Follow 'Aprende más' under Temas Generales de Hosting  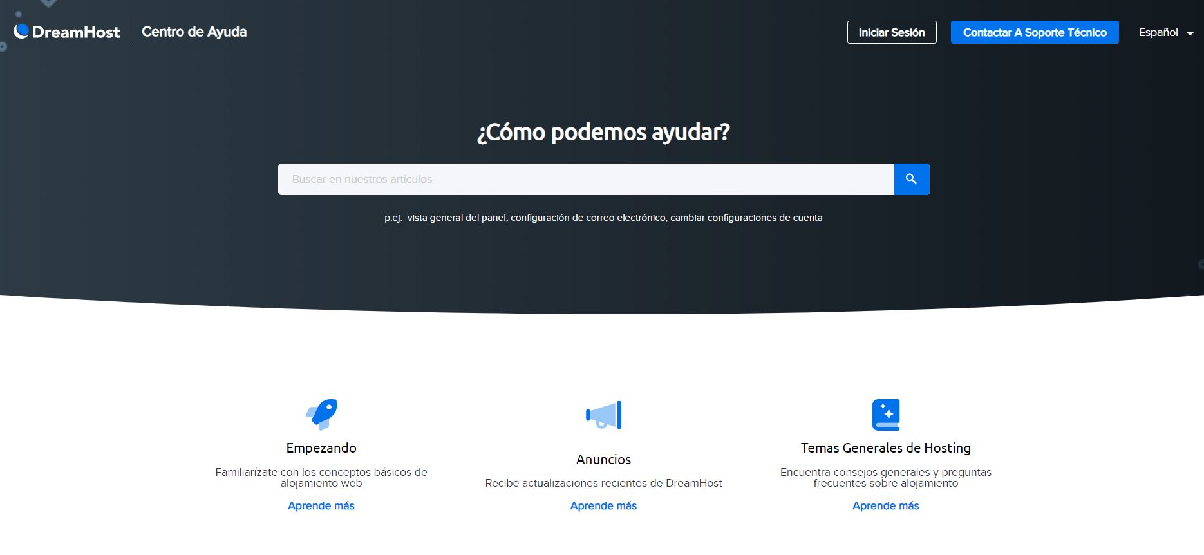click(x=885, y=505)
